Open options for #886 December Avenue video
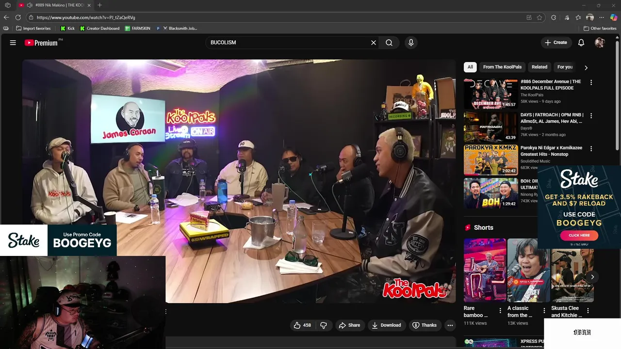The image size is (621, 349). point(591,82)
